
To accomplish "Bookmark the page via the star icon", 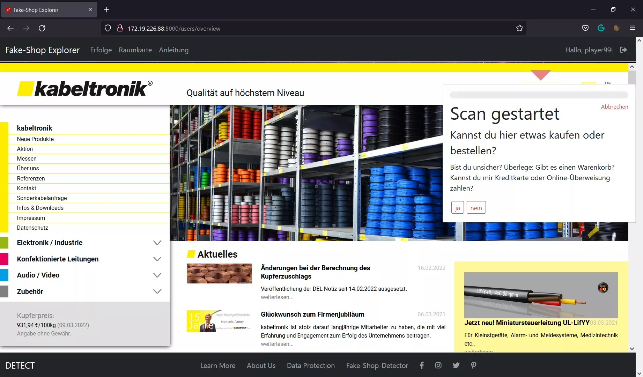I will pyautogui.click(x=519, y=28).
